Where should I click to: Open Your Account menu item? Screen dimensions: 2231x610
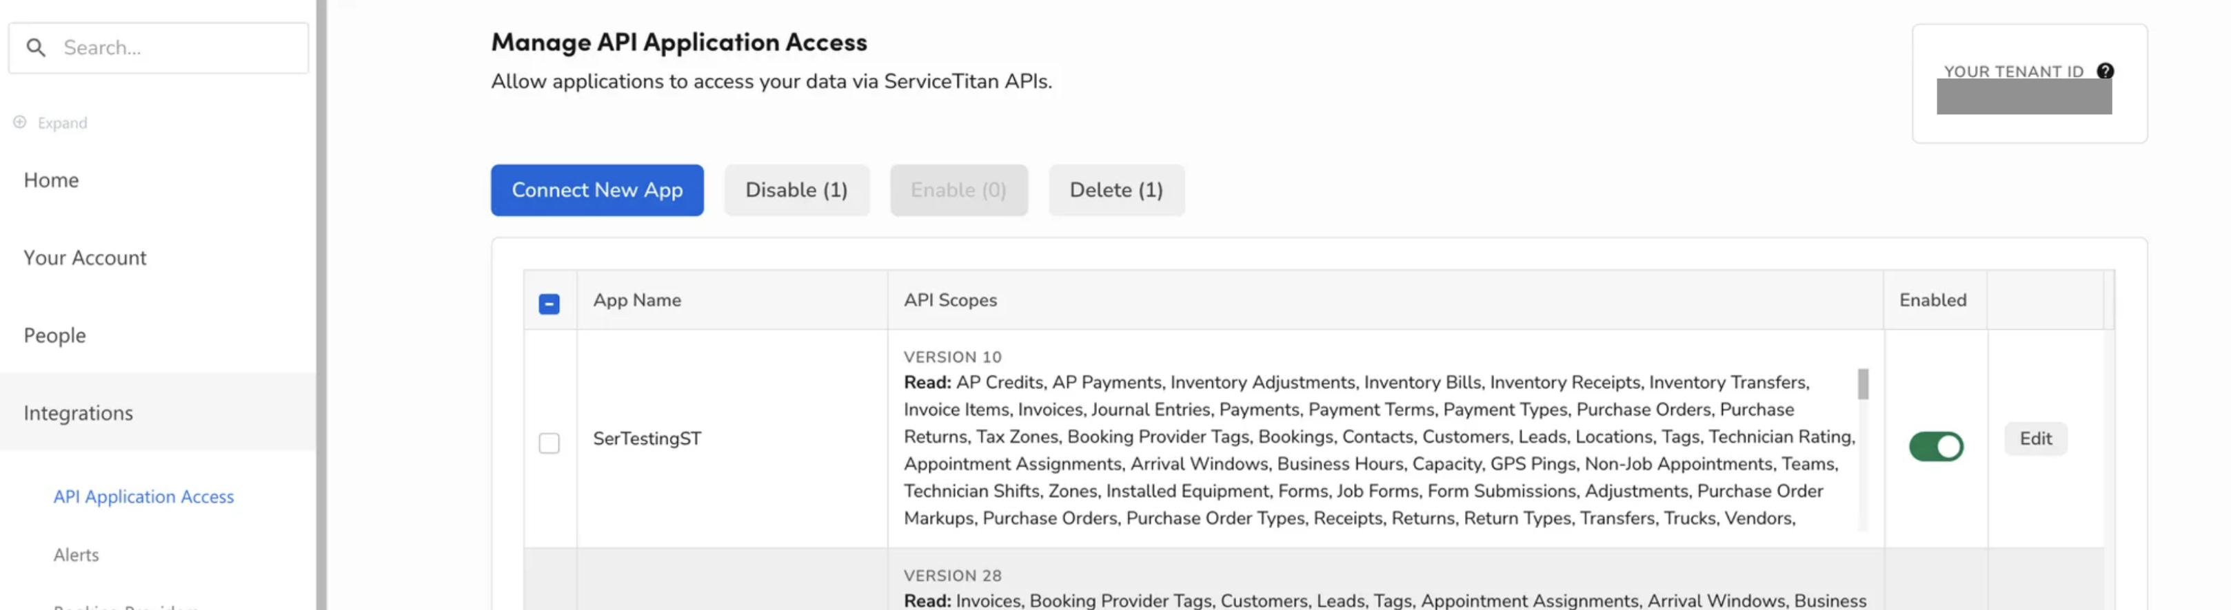85,257
